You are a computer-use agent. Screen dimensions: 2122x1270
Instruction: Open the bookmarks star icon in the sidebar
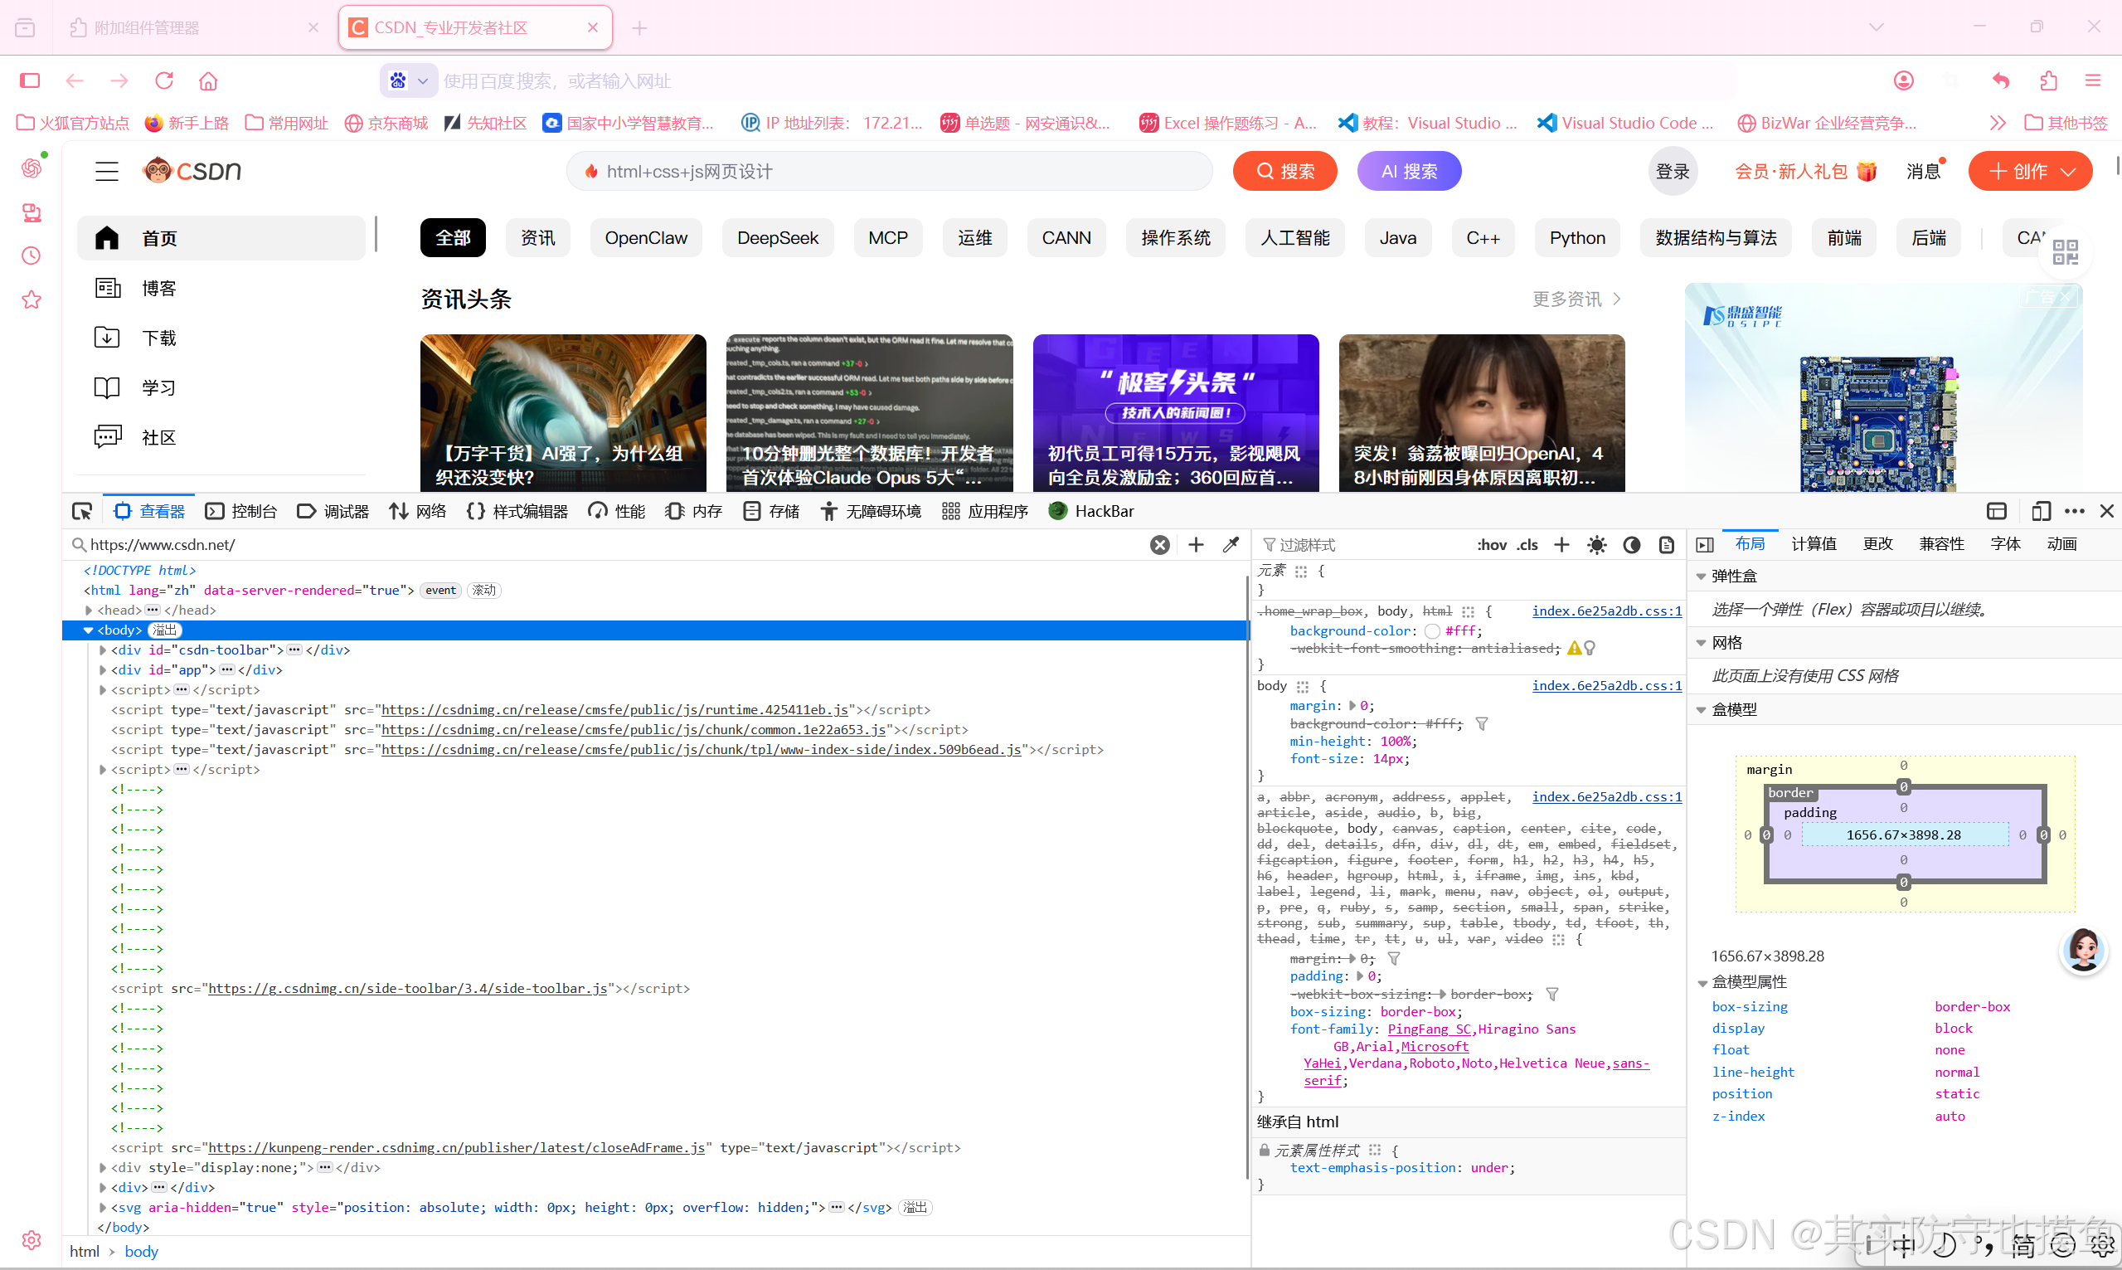[x=32, y=299]
